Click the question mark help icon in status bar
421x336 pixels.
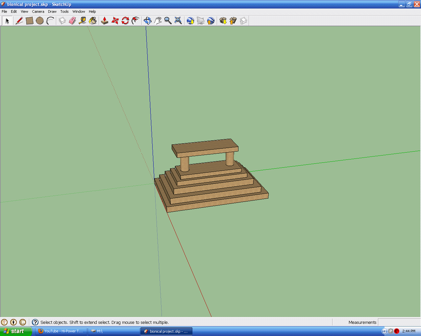(x=35, y=322)
